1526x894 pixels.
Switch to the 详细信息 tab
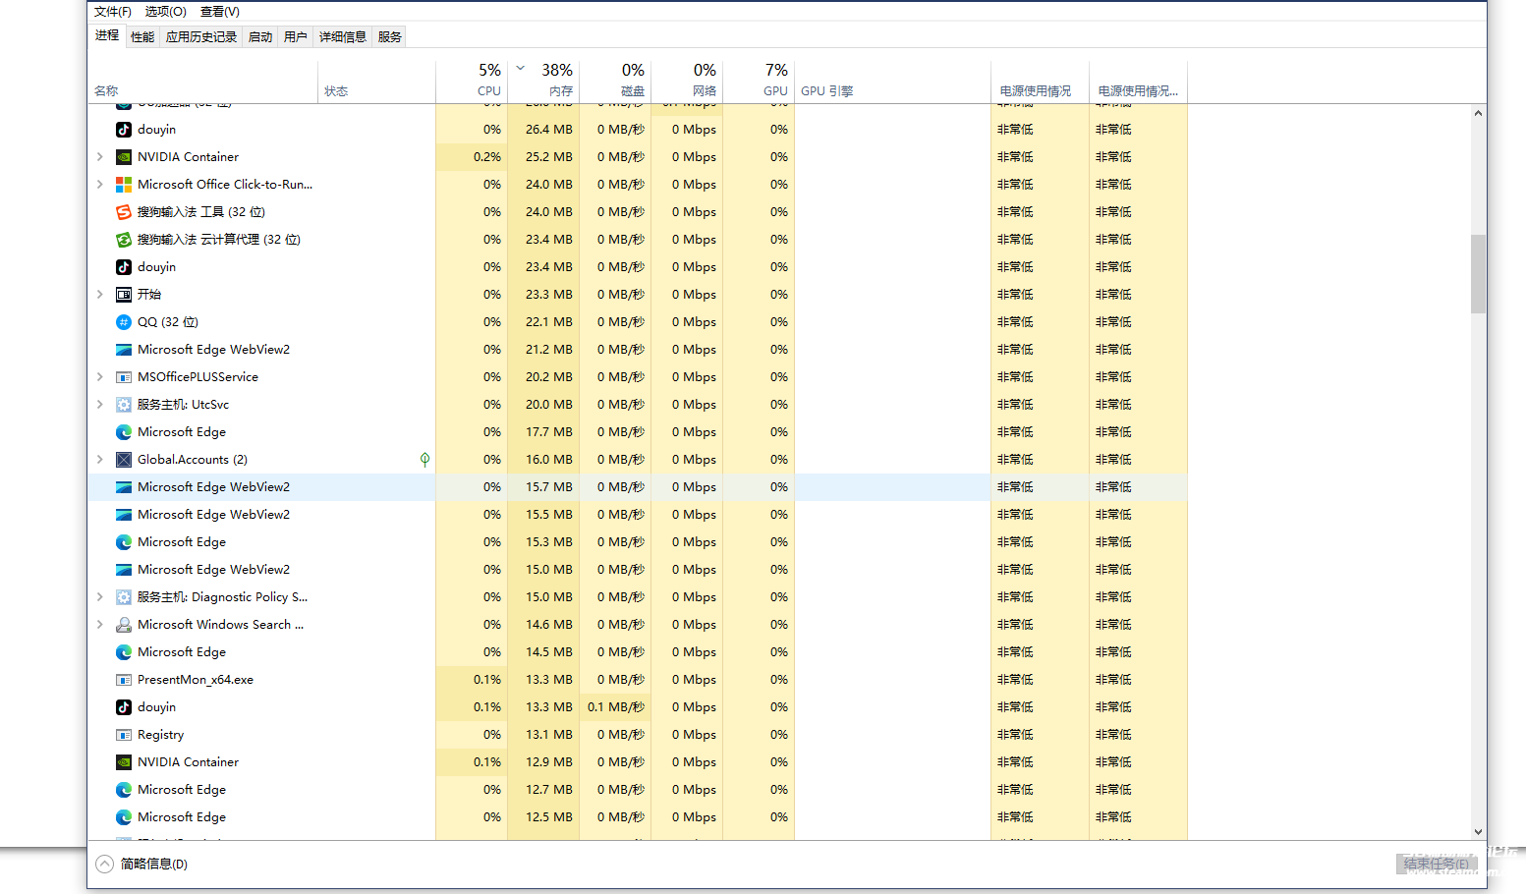click(x=342, y=37)
